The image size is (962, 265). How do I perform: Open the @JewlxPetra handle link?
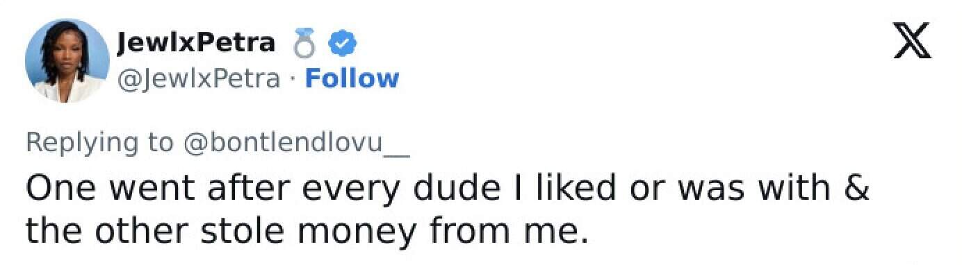[199, 79]
